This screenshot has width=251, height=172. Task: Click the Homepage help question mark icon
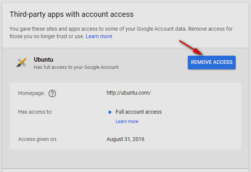click(x=52, y=93)
